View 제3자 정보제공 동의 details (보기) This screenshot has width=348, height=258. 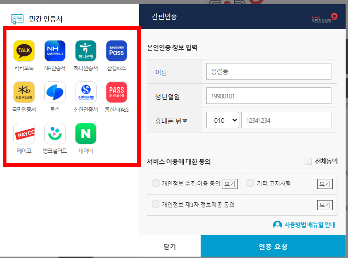325,205
